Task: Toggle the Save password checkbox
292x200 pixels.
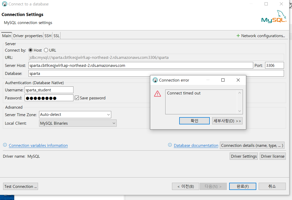Action: (77, 98)
